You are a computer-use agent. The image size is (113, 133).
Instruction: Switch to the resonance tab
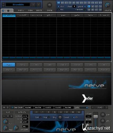click(x=36, y=15)
